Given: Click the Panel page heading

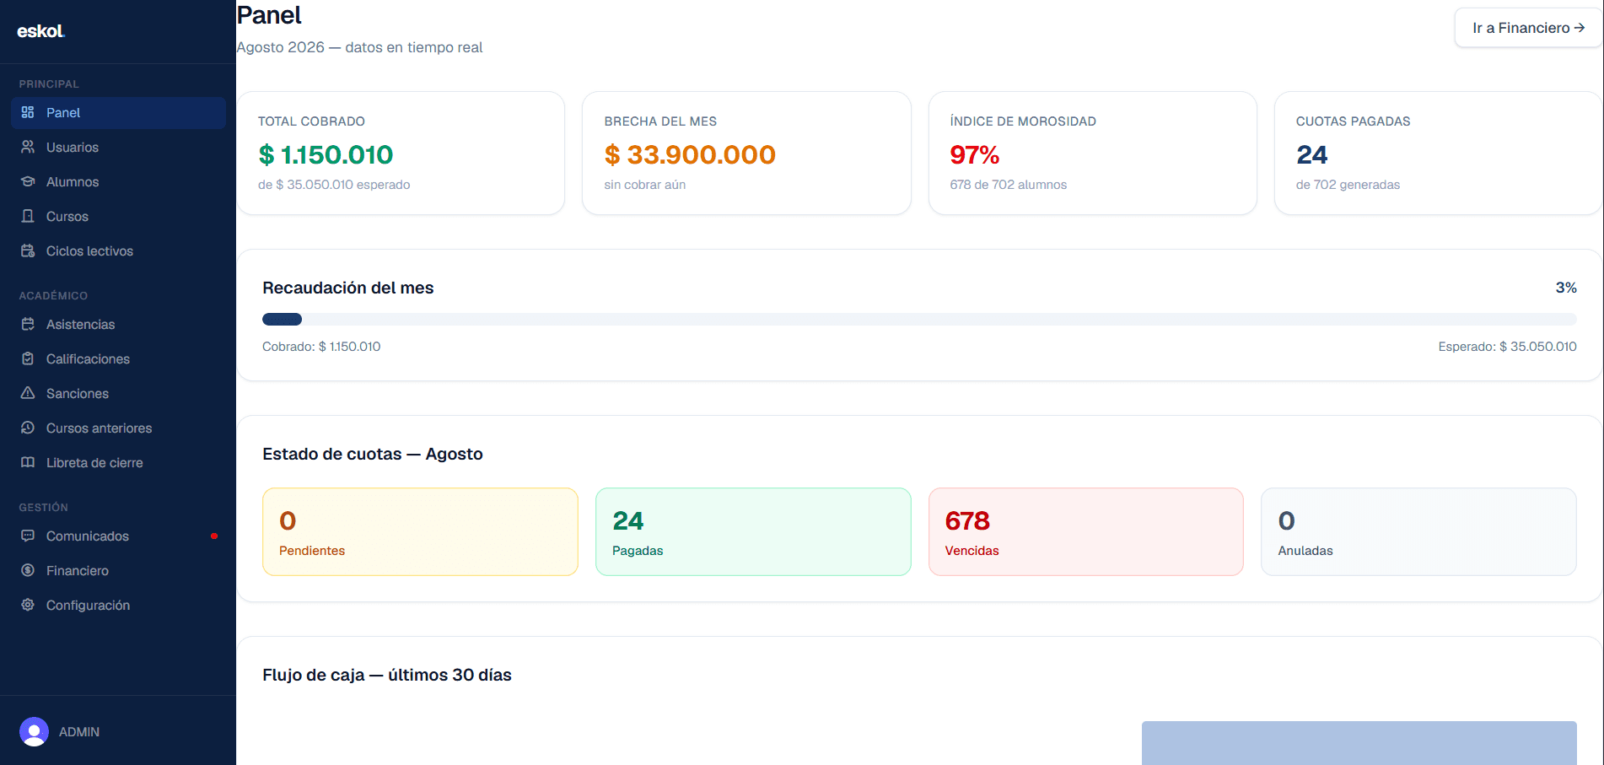Looking at the screenshot, I should pos(269,15).
